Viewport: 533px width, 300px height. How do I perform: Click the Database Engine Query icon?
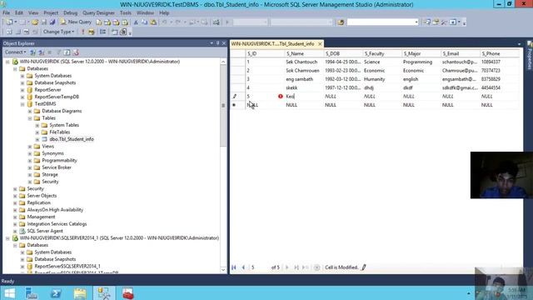98,22
